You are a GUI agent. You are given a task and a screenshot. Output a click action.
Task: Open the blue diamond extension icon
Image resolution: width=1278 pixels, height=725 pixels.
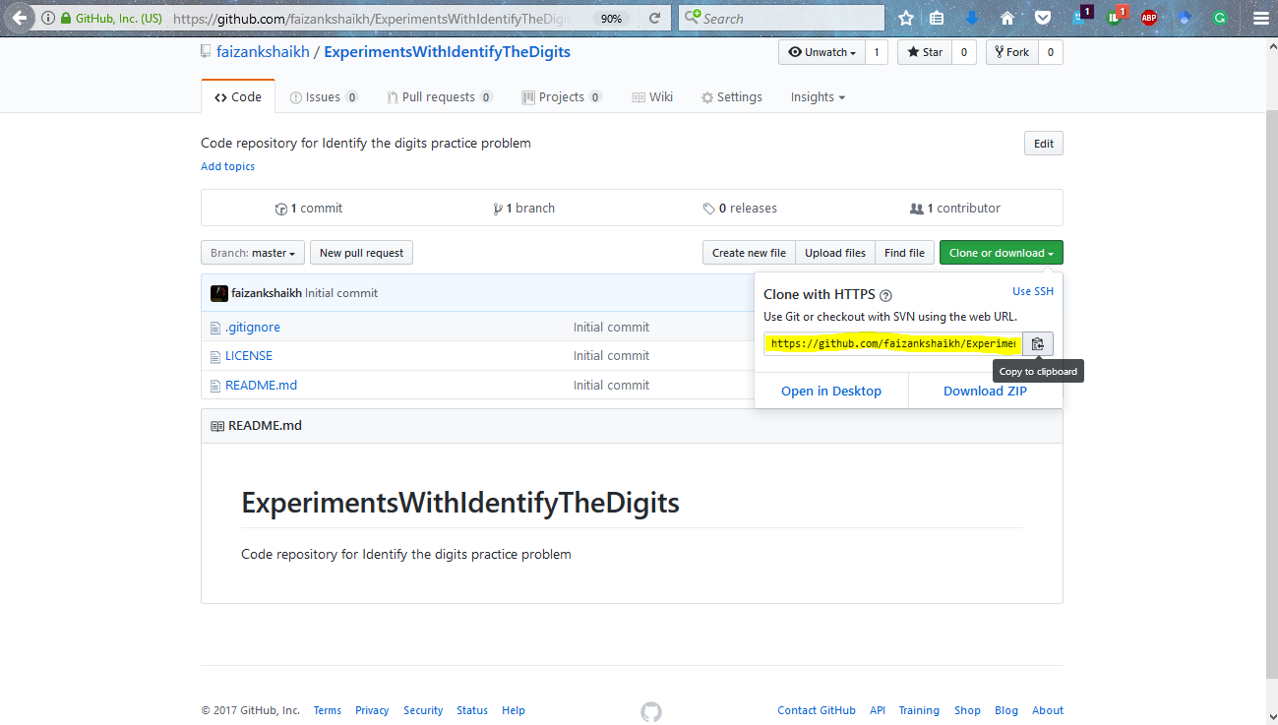point(1185,18)
